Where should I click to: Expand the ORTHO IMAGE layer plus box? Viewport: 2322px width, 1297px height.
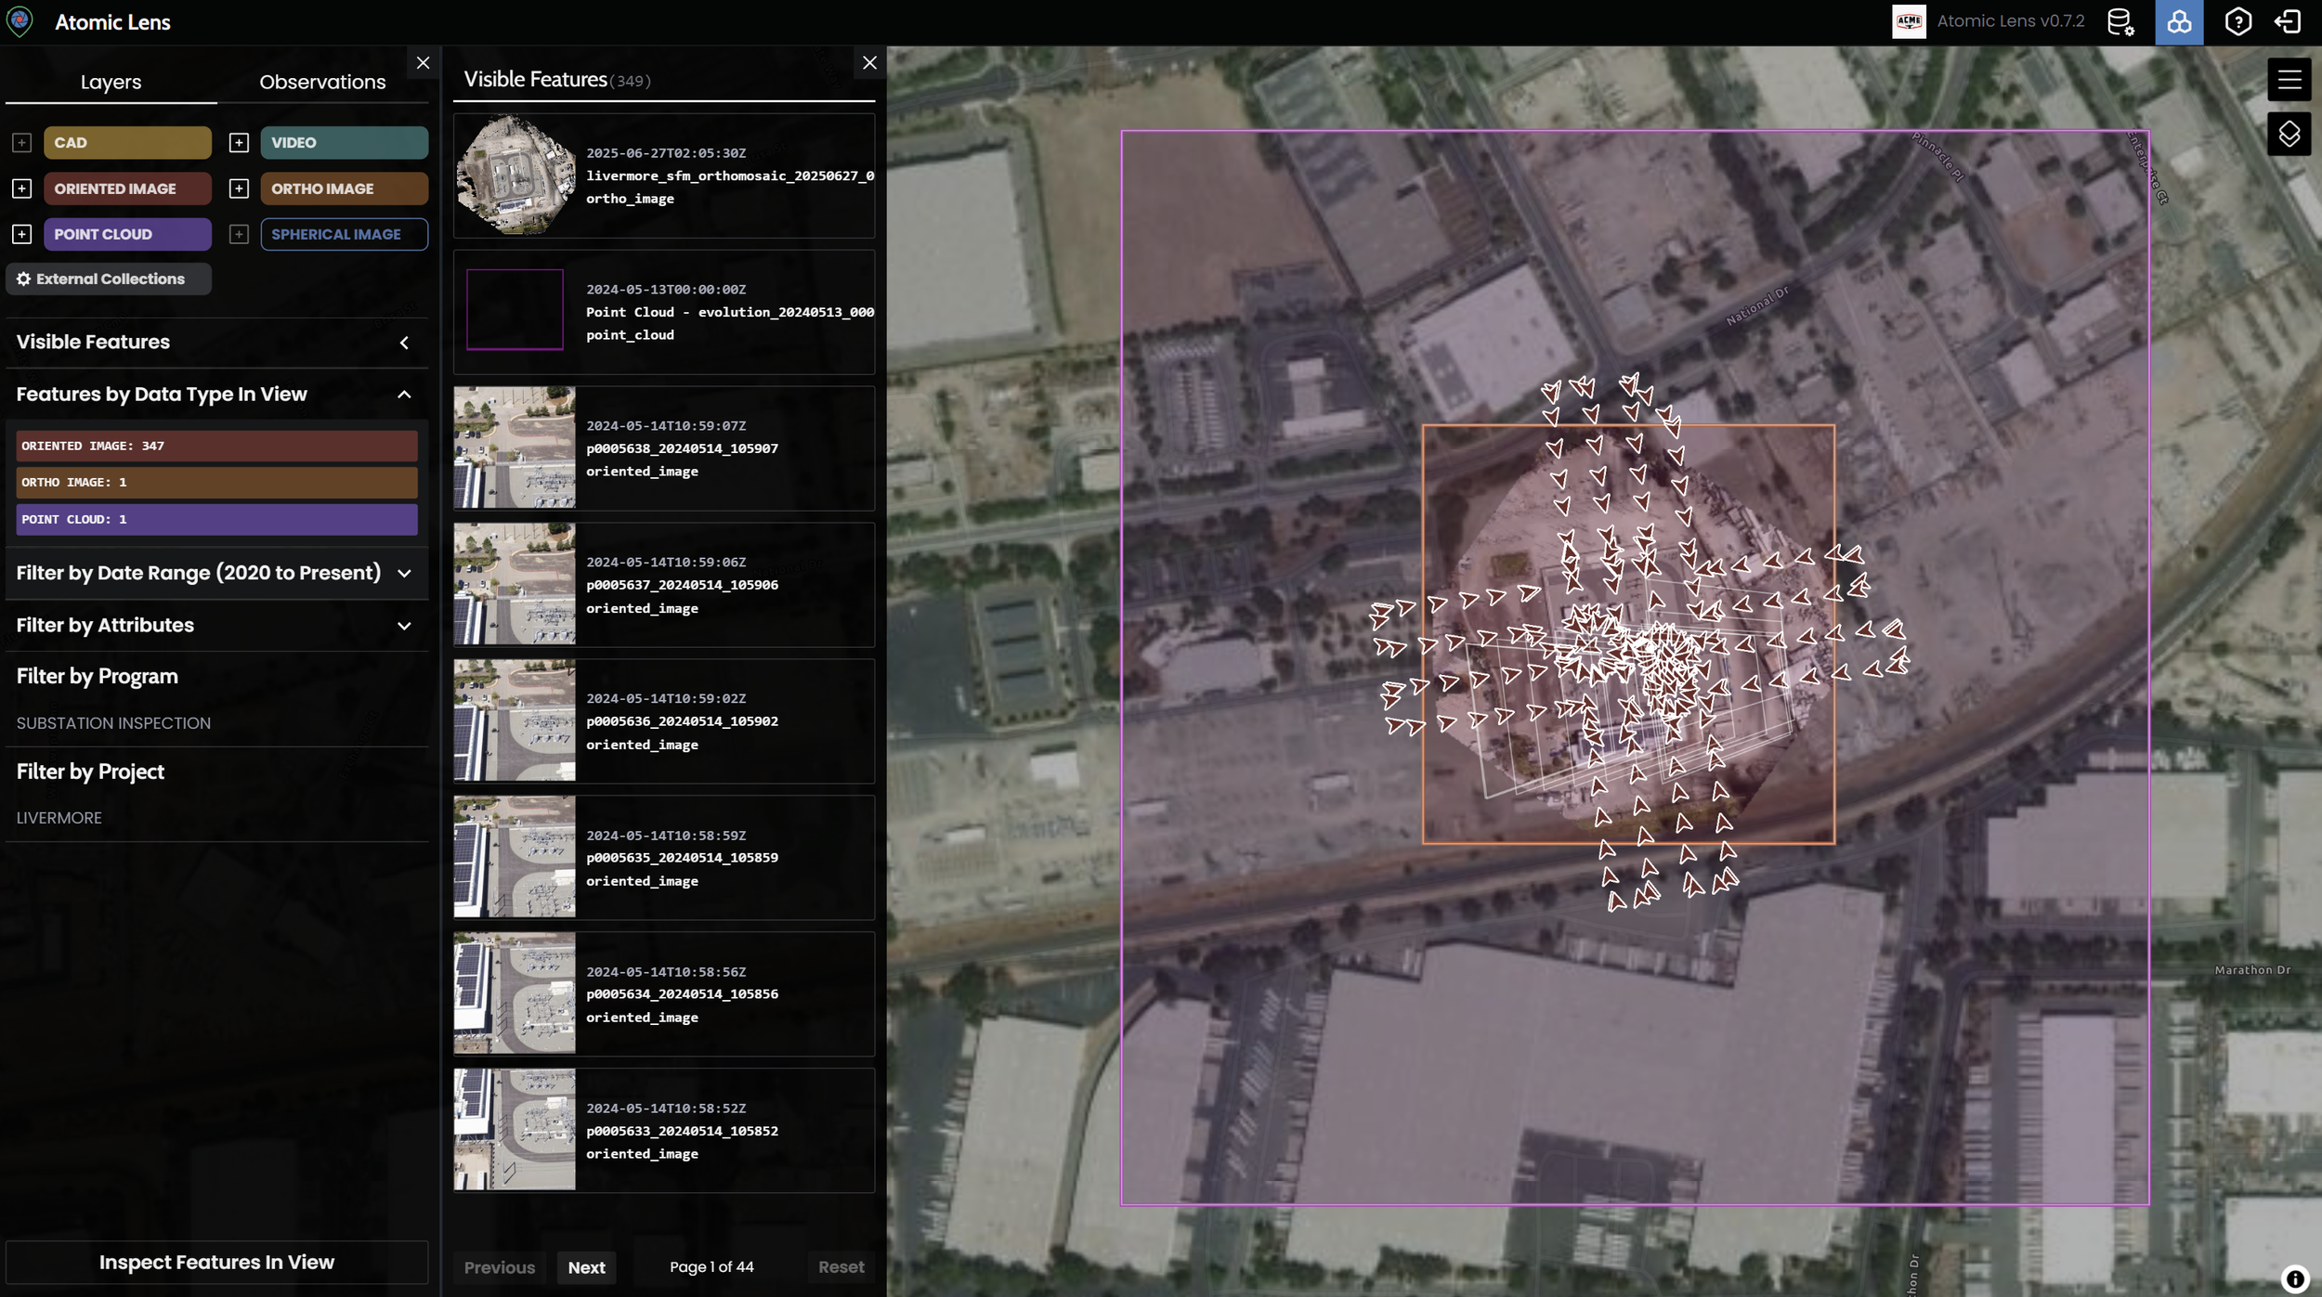tap(239, 188)
